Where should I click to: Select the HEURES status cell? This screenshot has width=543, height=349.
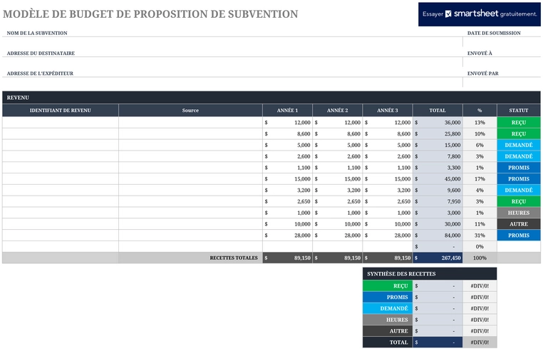click(x=519, y=213)
